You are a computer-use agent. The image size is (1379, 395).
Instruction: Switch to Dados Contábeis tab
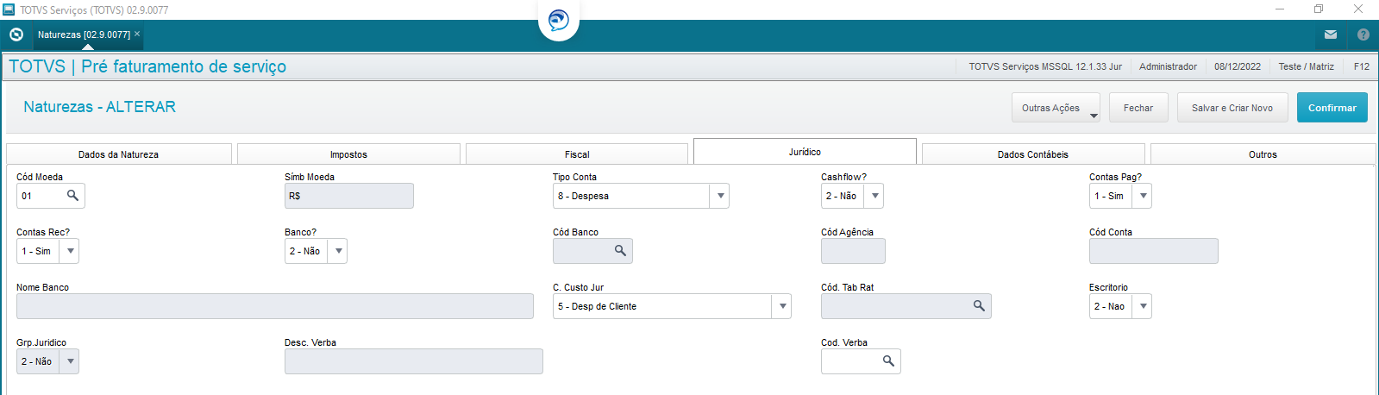tap(1033, 154)
